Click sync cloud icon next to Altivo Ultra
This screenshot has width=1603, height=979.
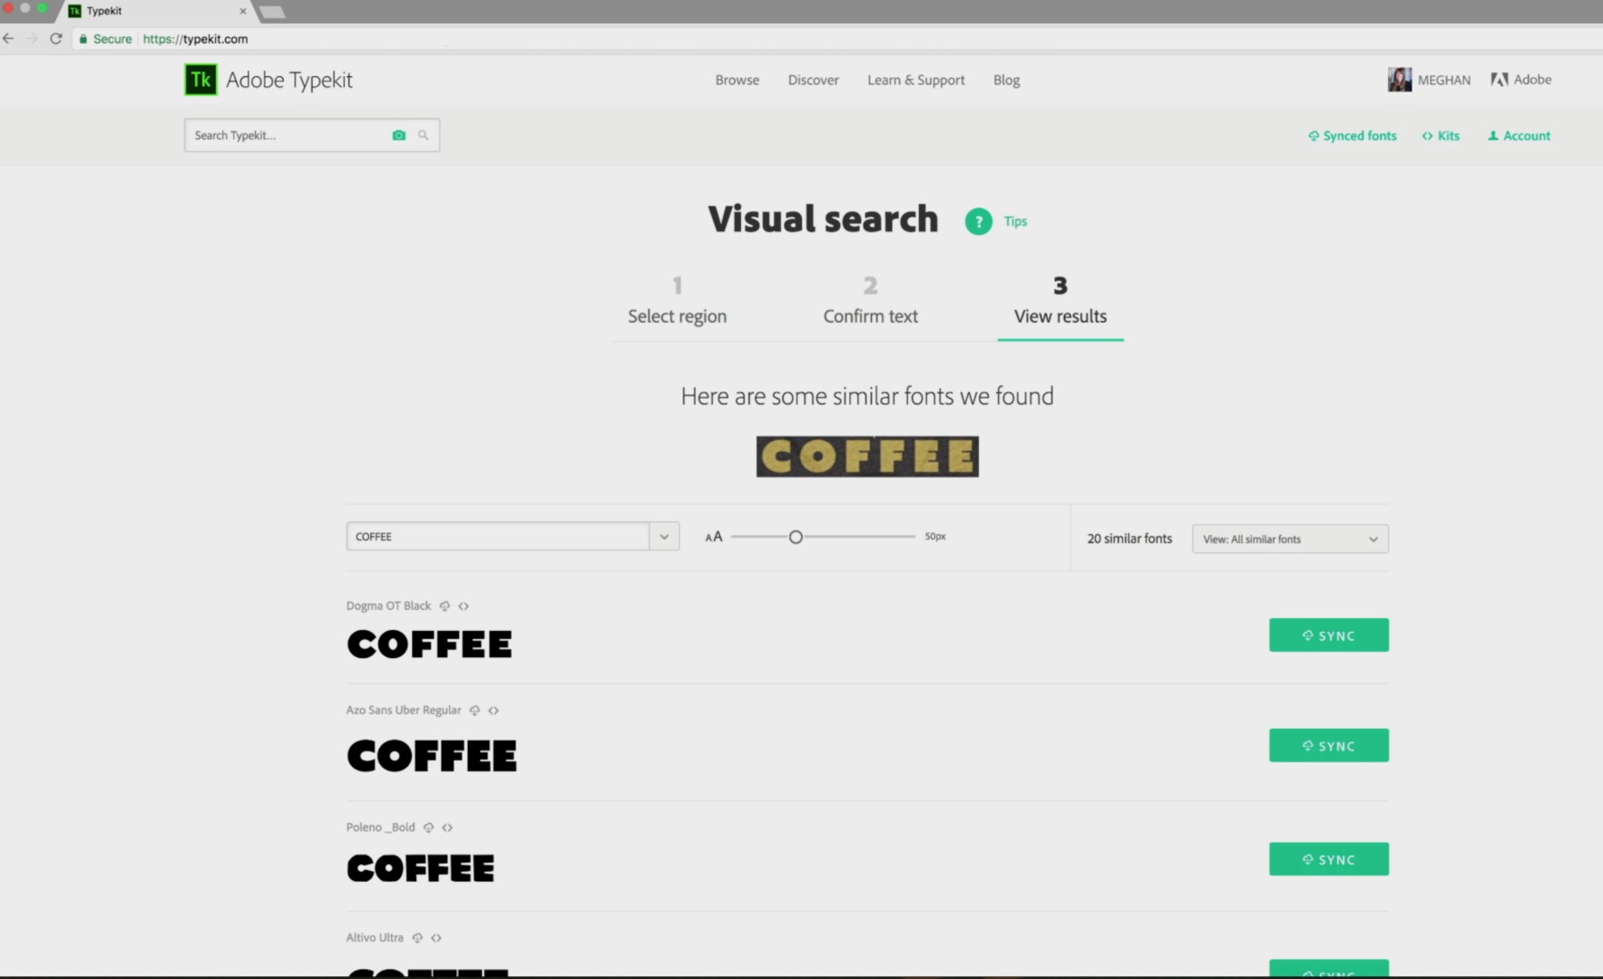tap(417, 938)
